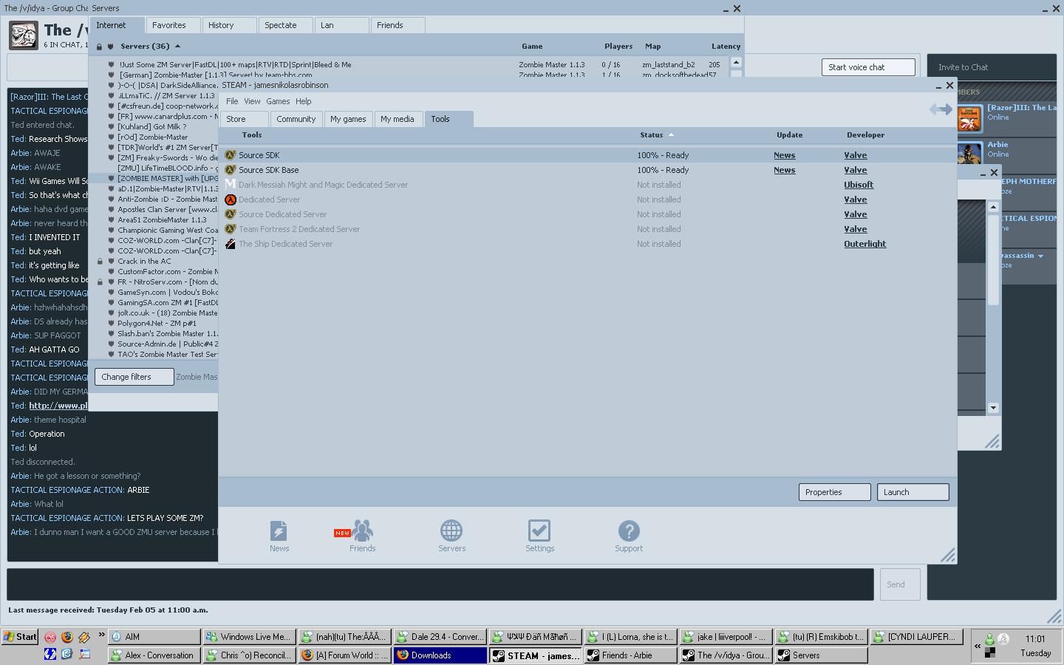
Task: Click the News link for Source SDK
Action: (784, 155)
